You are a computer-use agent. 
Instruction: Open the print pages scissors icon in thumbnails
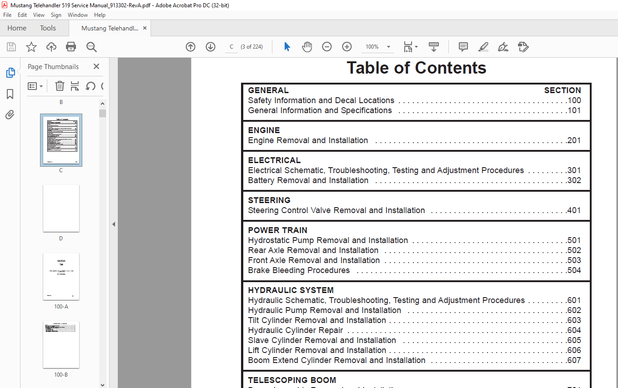click(75, 86)
